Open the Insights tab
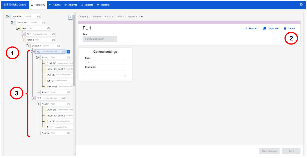This screenshot has width=307, height=158. 103,5
